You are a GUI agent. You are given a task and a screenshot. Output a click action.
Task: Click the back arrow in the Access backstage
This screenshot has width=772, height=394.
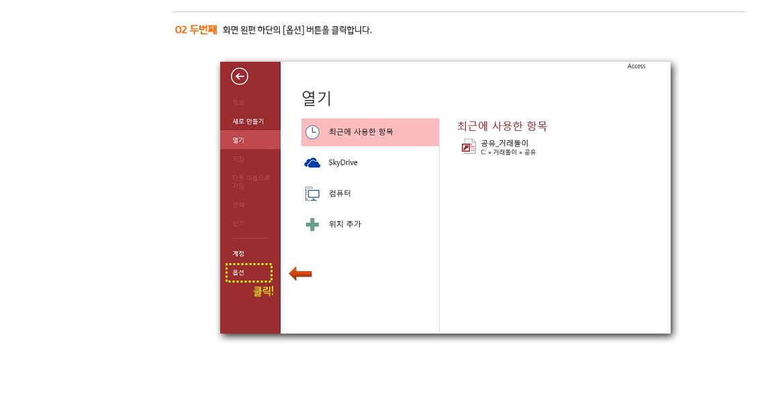tap(239, 77)
